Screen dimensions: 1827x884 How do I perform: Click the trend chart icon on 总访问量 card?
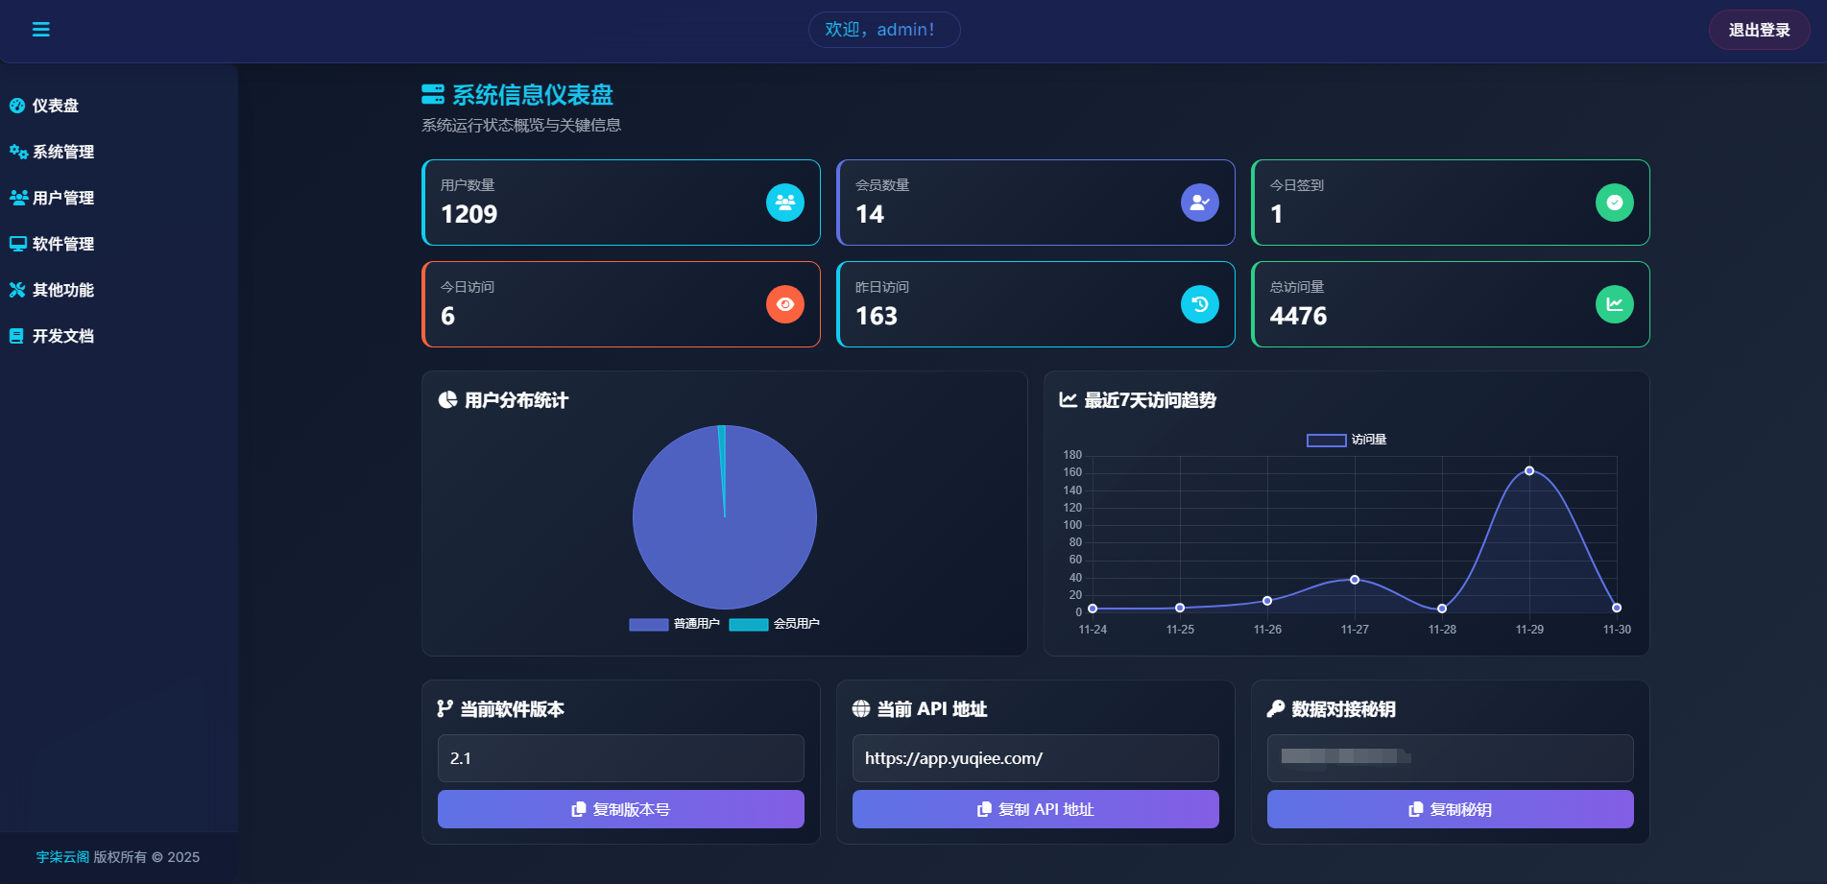pyautogui.click(x=1614, y=304)
